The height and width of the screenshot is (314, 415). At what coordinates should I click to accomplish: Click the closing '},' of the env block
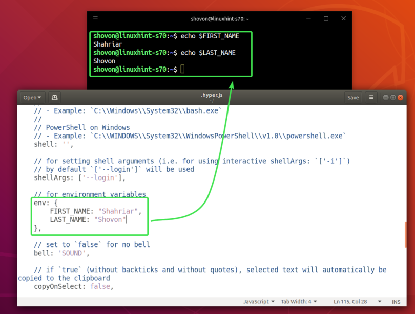pos(37,228)
